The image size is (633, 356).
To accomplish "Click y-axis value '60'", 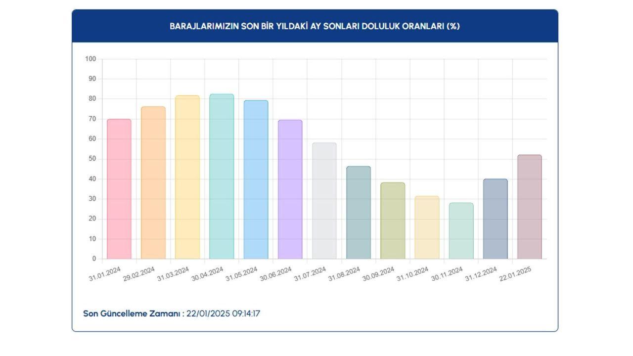I will (92, 139).
